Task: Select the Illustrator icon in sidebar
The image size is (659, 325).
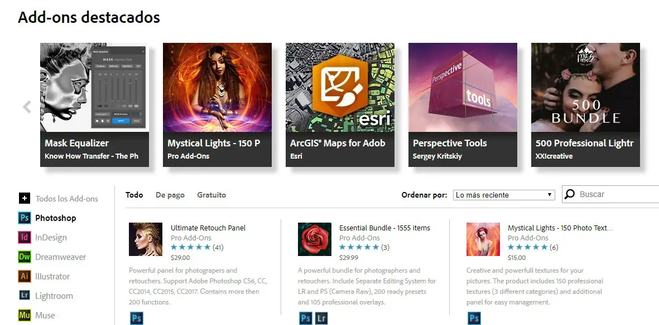Action: coord(25,277)
